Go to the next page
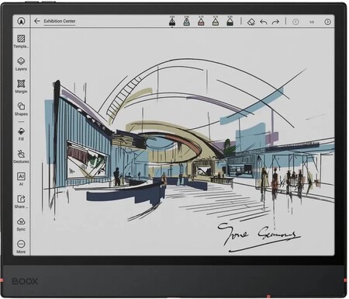The width and height of the screenshot is (349, 299). [x=327, y=22]
